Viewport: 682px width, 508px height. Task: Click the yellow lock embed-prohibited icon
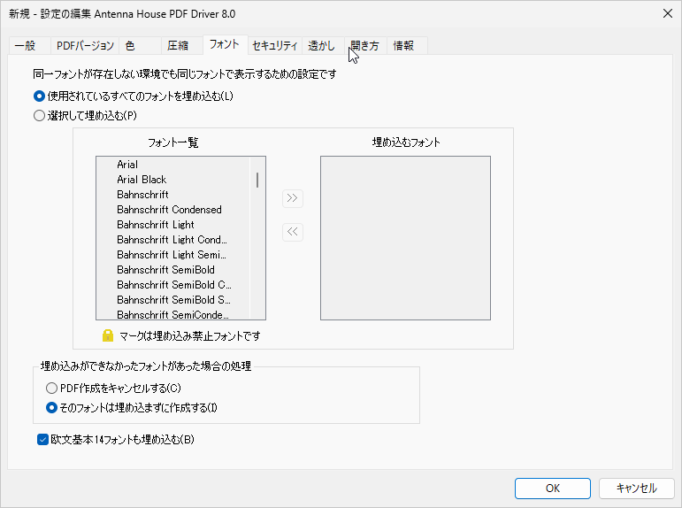pyautogui.click(x=107, y=335)
